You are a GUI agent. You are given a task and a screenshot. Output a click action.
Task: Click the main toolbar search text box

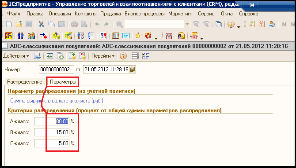[154, 24]
